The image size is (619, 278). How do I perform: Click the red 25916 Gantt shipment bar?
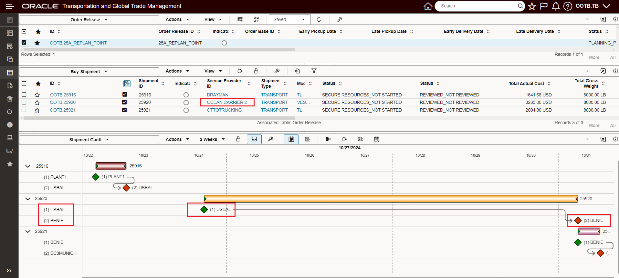(111, 166)
